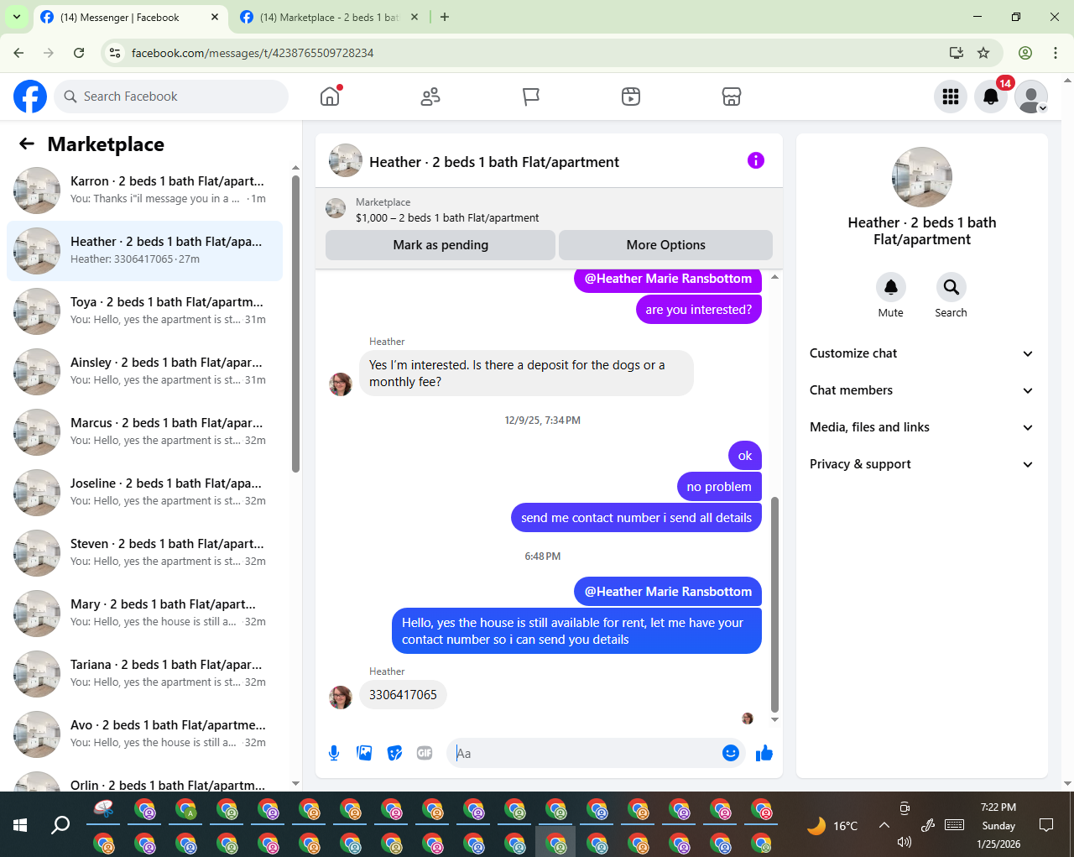1074x857 pixels.
Task: Click More Options button
Action: [x=665, y=245]
